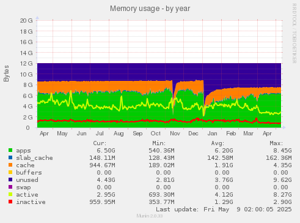Click apps maximum value 8.45G
This screenshot has height=223, width=300.
coord(282,151)
